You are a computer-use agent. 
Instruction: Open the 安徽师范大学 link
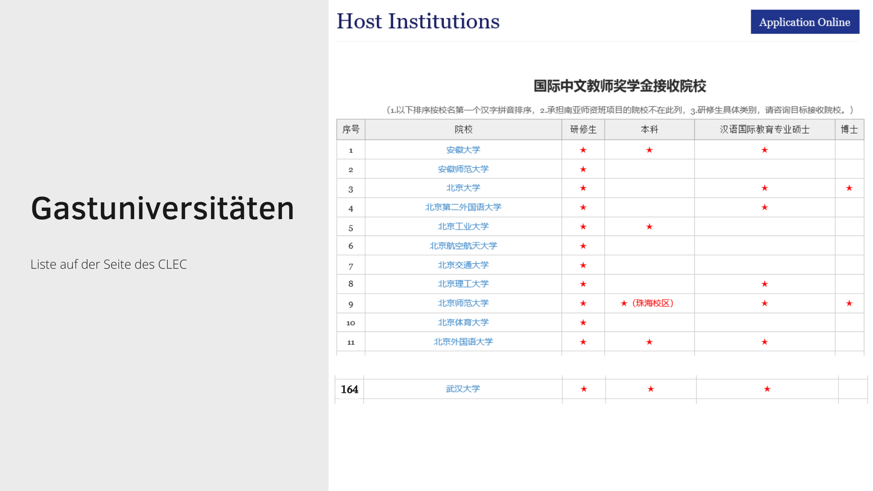(x=463, y=169)
